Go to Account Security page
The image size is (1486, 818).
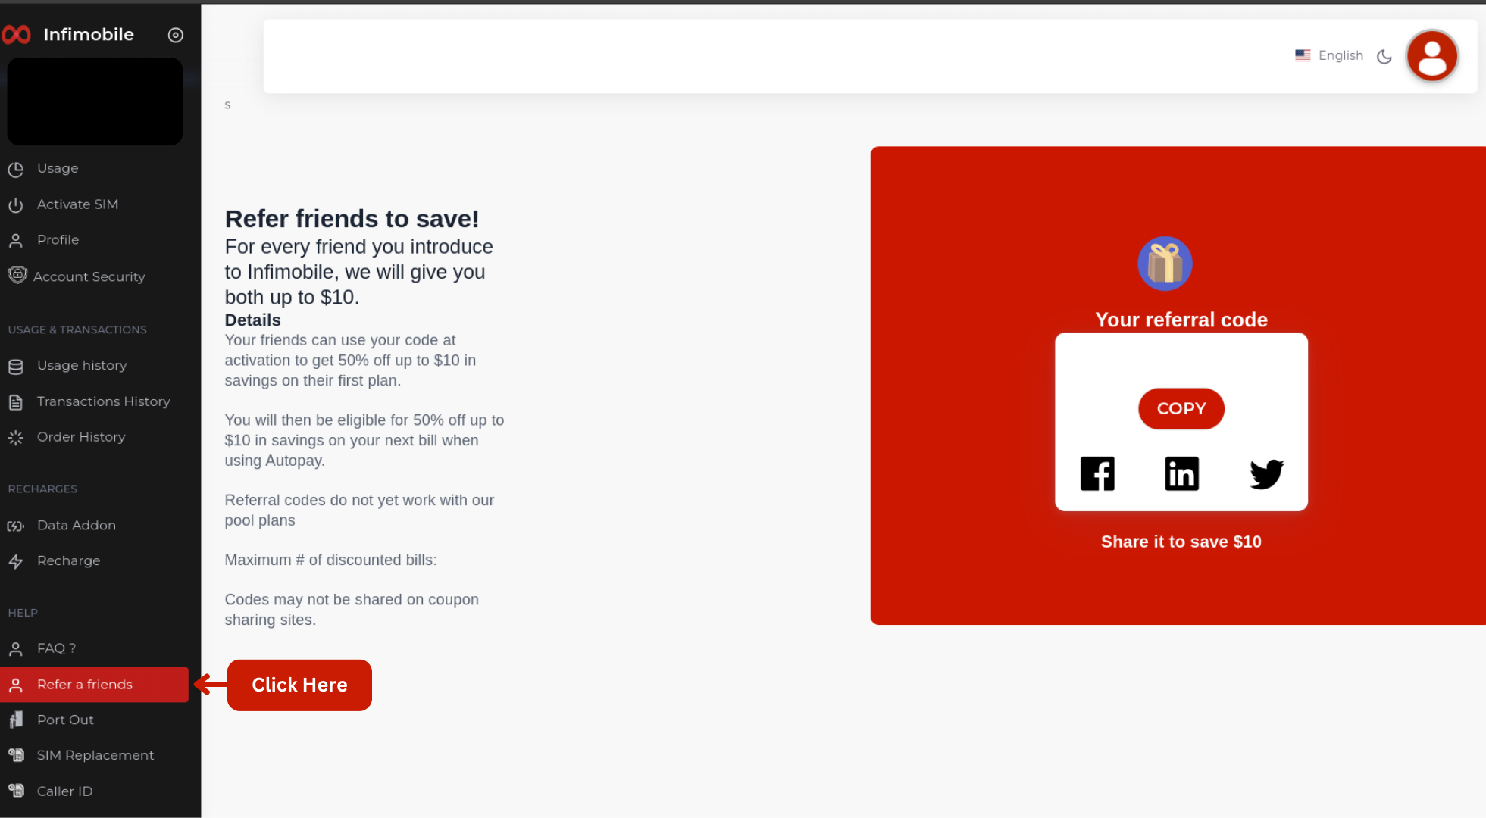[89, 277]
